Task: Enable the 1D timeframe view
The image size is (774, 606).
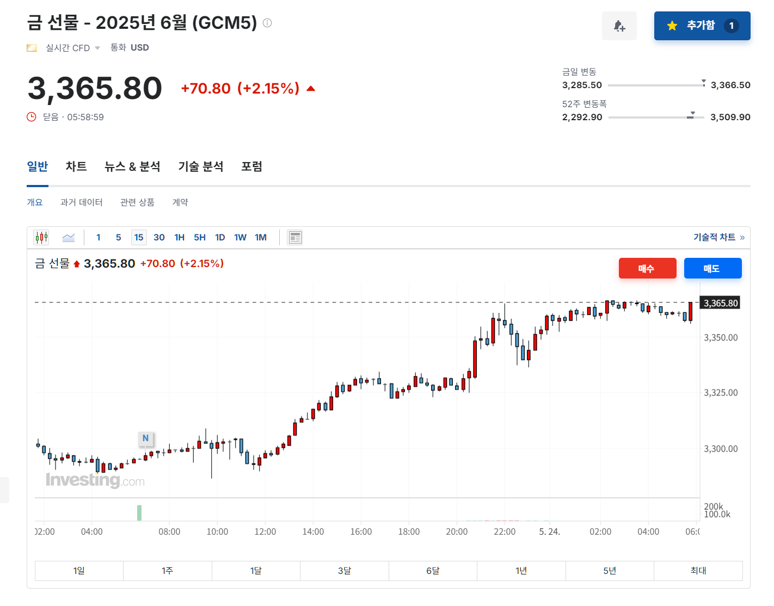Action: coord(220,237)
